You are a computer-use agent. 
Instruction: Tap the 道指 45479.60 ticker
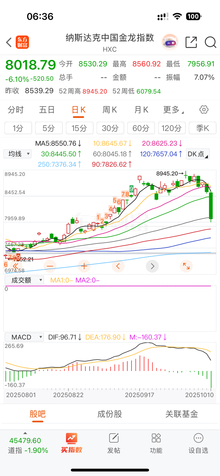(x=28, y=445)
